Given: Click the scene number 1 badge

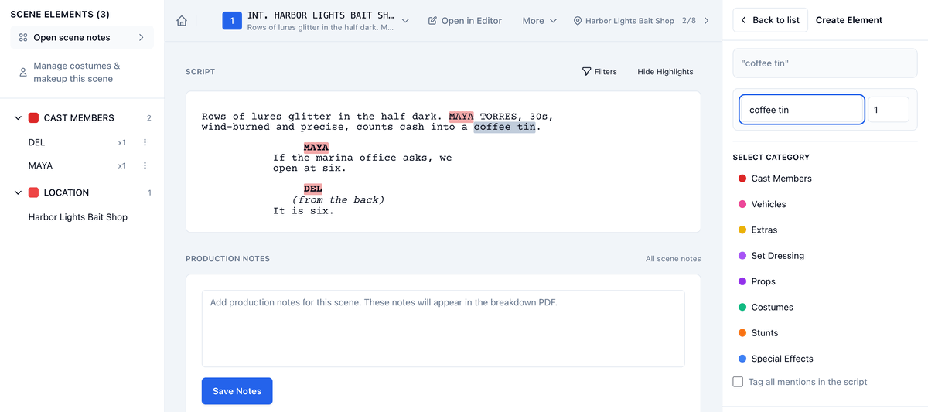Looking at the screenshot, I should [x=232, y=21].
